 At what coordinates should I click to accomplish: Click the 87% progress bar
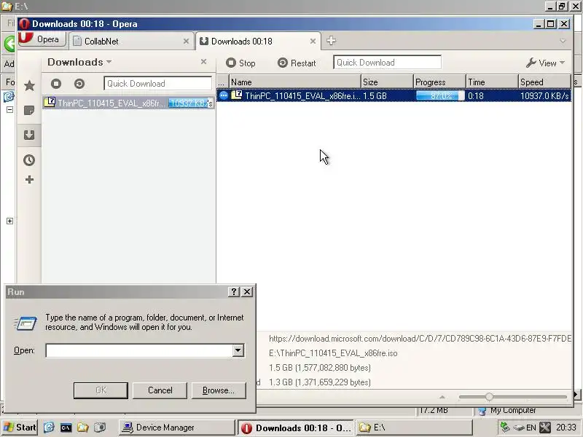[x=440, y=96]
